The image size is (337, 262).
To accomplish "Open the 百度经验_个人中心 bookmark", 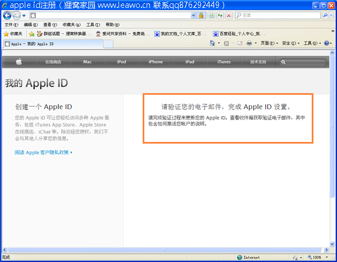I will [239, 34].
